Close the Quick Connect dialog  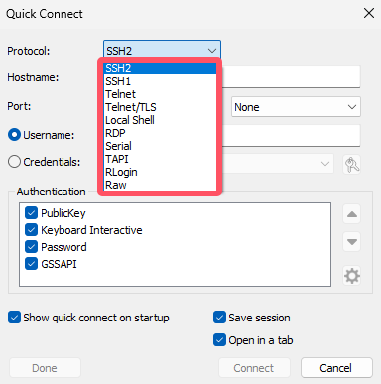[x=369, y=14]
